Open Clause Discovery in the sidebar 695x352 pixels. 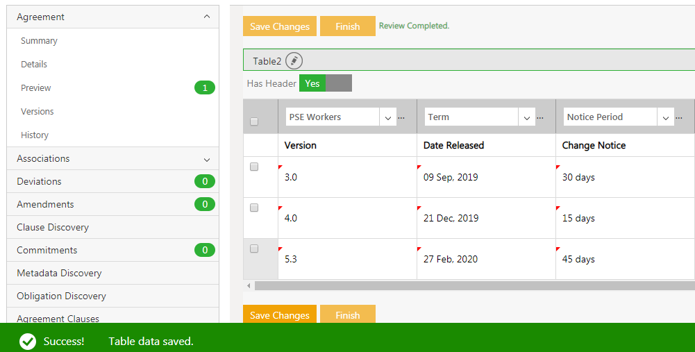tap(53, 227)
